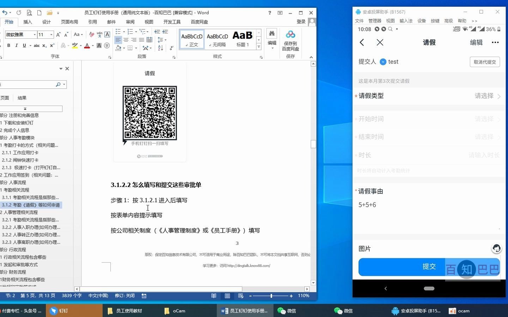Viewport: 508px width, 317px height.
Task: Click the three-dot more menu in 请假 screen
Action: (495, 43)
